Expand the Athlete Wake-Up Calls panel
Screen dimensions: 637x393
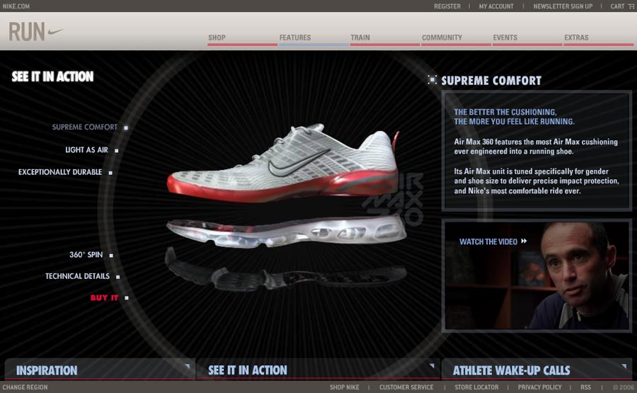[624, 366]
